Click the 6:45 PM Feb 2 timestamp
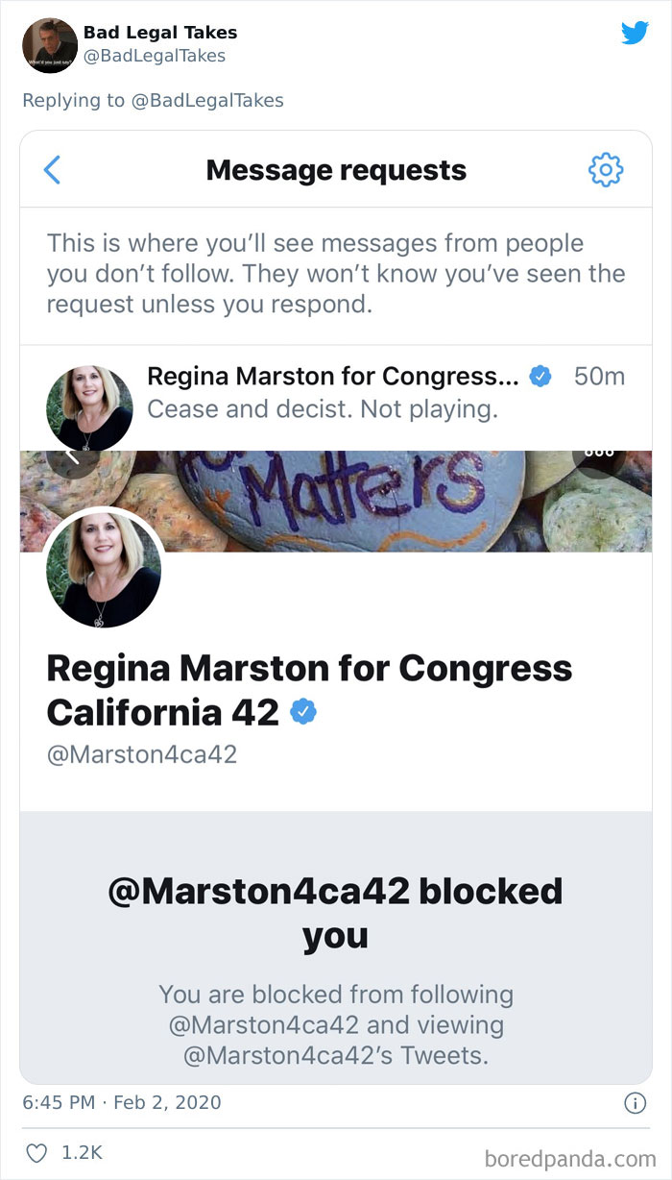Screen dimensions: 672x1180 [125, 1101]
